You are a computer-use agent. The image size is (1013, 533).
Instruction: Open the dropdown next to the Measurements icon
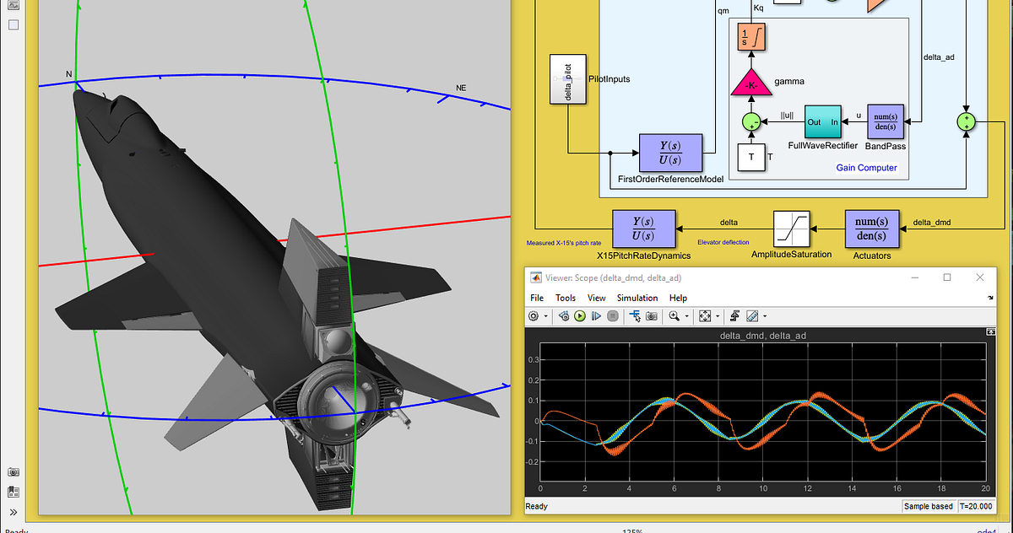(764, 316)
